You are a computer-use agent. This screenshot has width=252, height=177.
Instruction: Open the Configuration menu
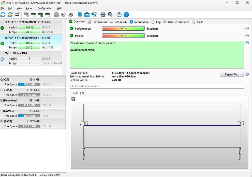(45, 8)
